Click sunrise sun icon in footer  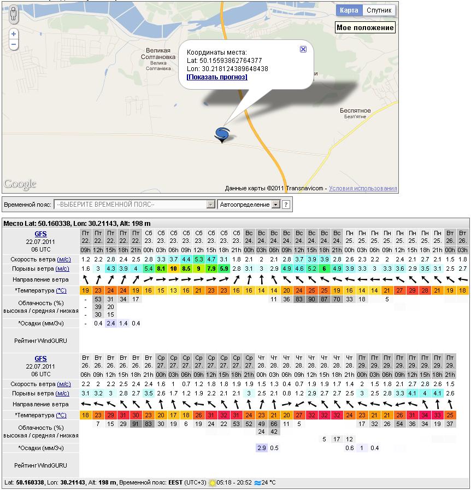point(212,483)
